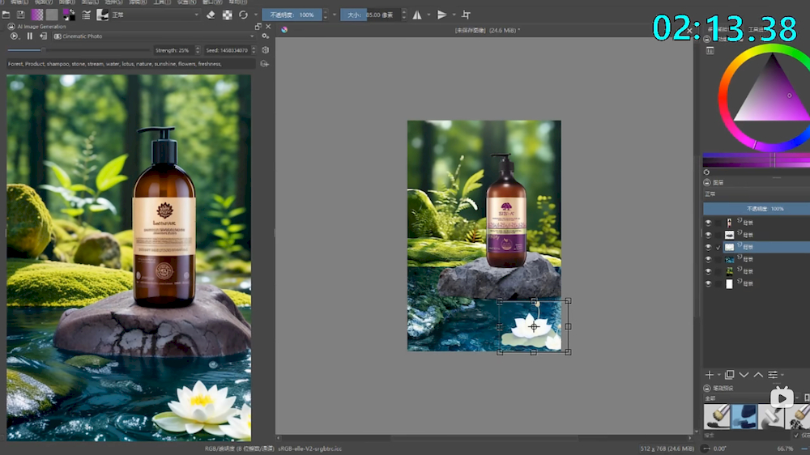The height and width of the screenshot is (455, 810).
Task: Reload the original brush preset
Action: pyautogui.click(x=243, y=15)
